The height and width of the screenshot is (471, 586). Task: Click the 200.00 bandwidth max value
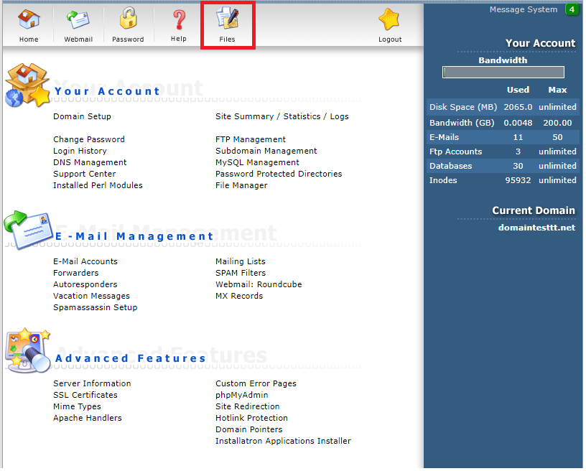558,123
